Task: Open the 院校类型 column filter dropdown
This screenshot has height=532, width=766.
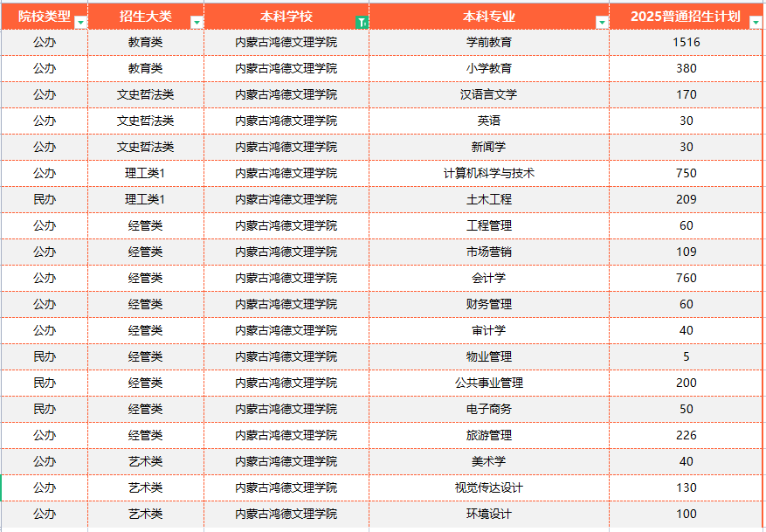Action: click(x=80, y=23)
